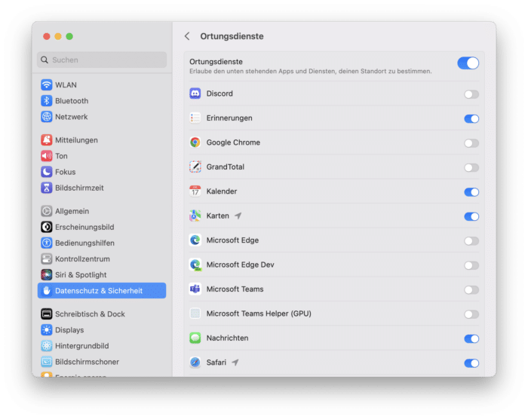Click the Kontrollzentrum icon
Viewport: 528px width, 419px height.
click(x=47, y=258)
